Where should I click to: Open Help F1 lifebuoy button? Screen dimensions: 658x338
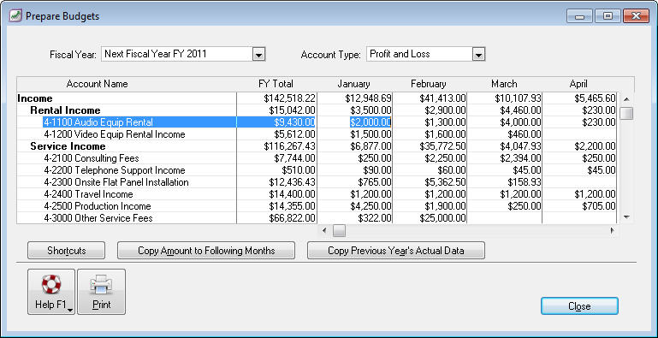(51, 292)
